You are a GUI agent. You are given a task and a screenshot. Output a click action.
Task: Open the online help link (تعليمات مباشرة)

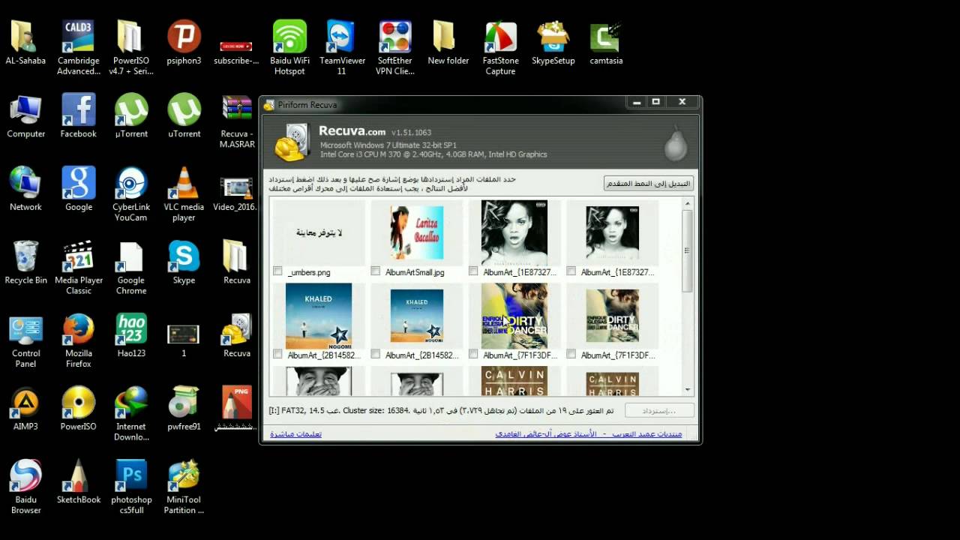pyautogui.click(x=295, y=434)
